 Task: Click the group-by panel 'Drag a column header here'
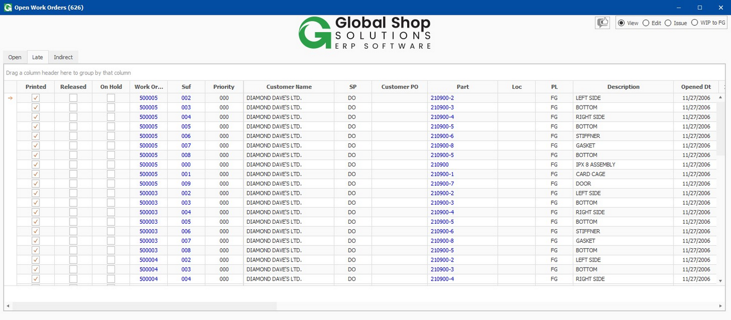[x=364, y=73]
